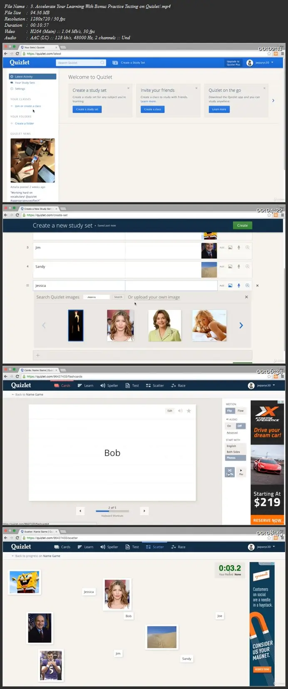The height and width of the screenshot is (689, 288).
Task: Close the Invite your friends card
Action: pos(196,88)
